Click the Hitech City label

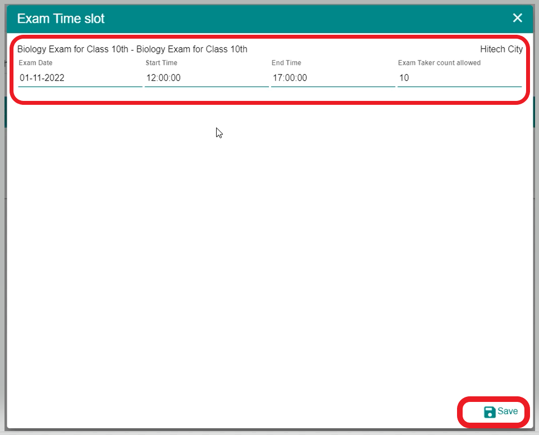point(501,49)
